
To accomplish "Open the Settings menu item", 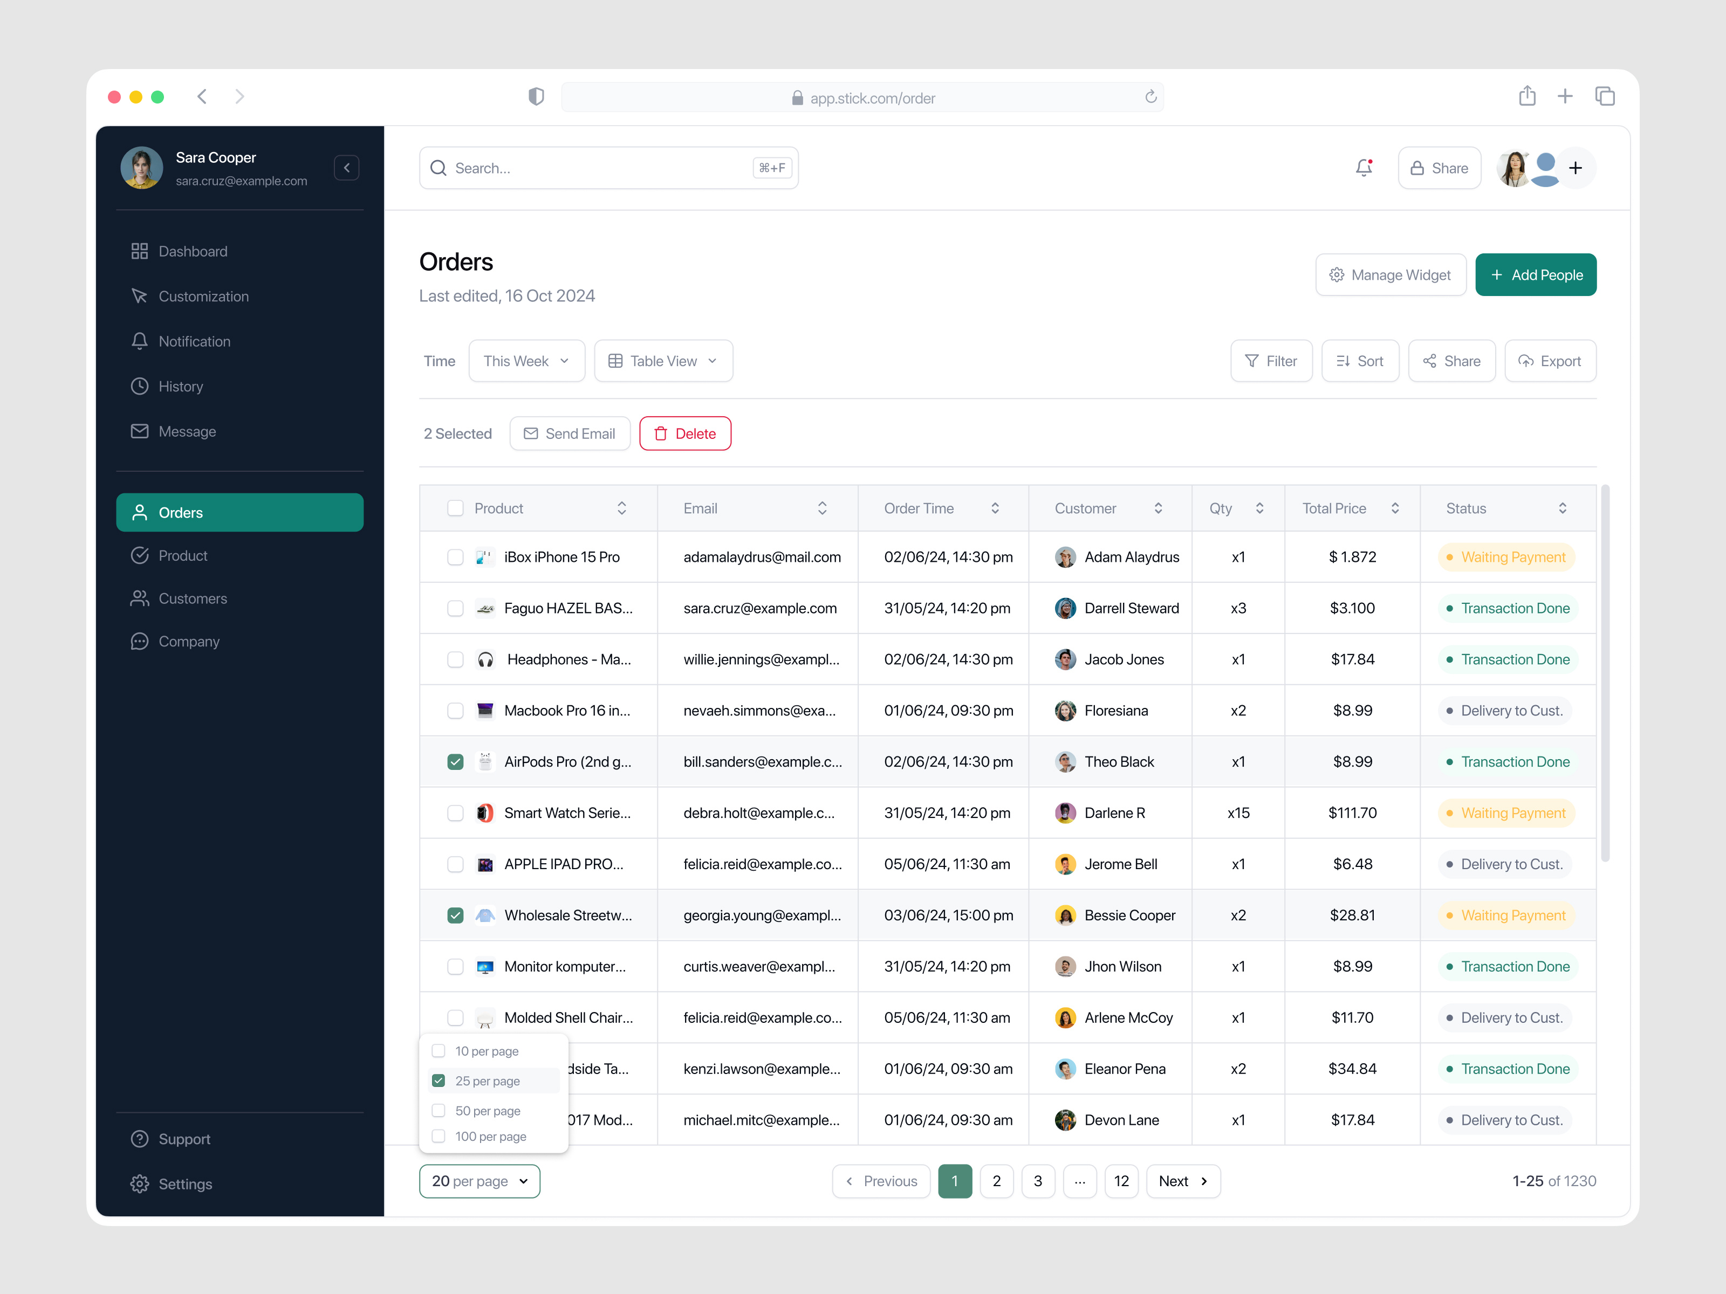I will click(x=185, y=1183).
